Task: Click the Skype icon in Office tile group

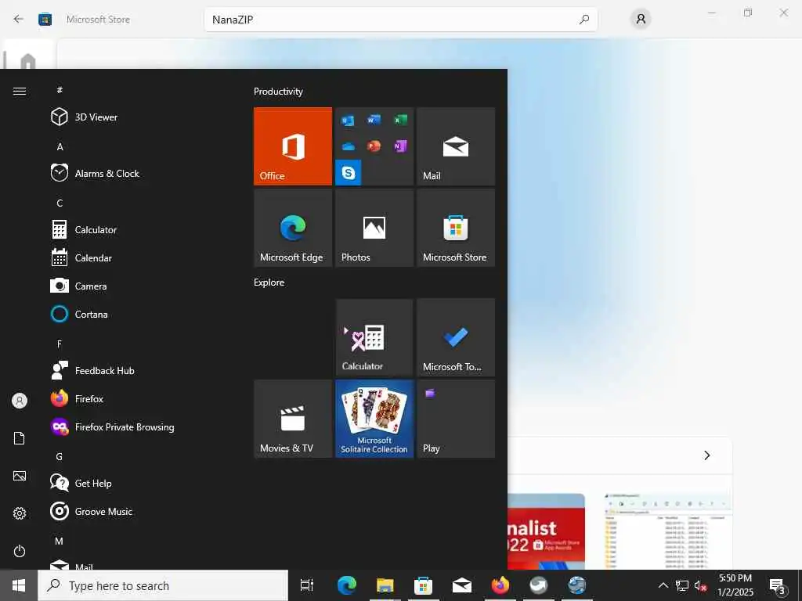Action: [349, 173]
